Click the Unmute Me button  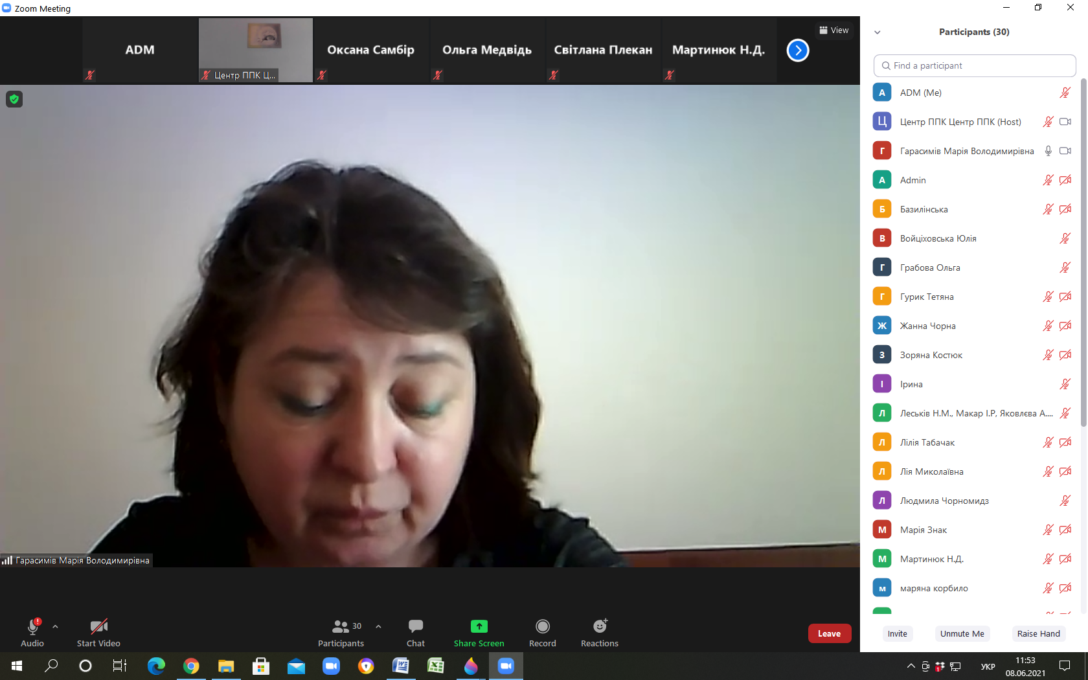click(962, 633)
